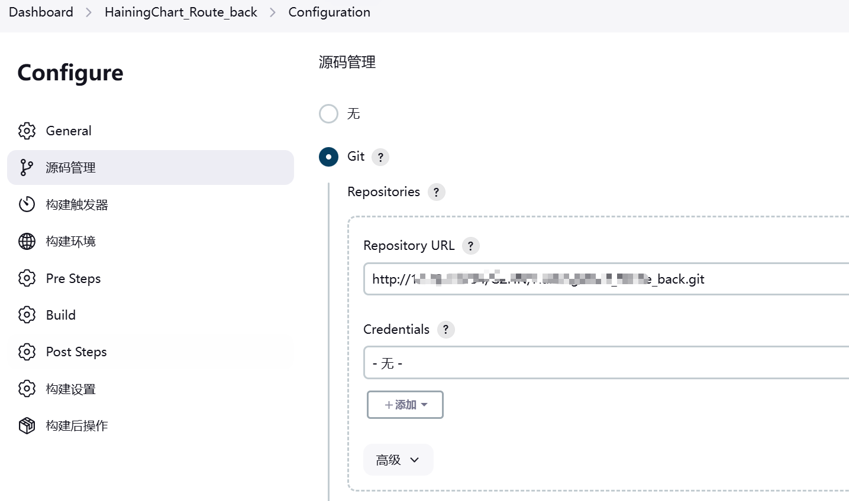
Task: Click the Build gear icon
Action: (27, 315)
